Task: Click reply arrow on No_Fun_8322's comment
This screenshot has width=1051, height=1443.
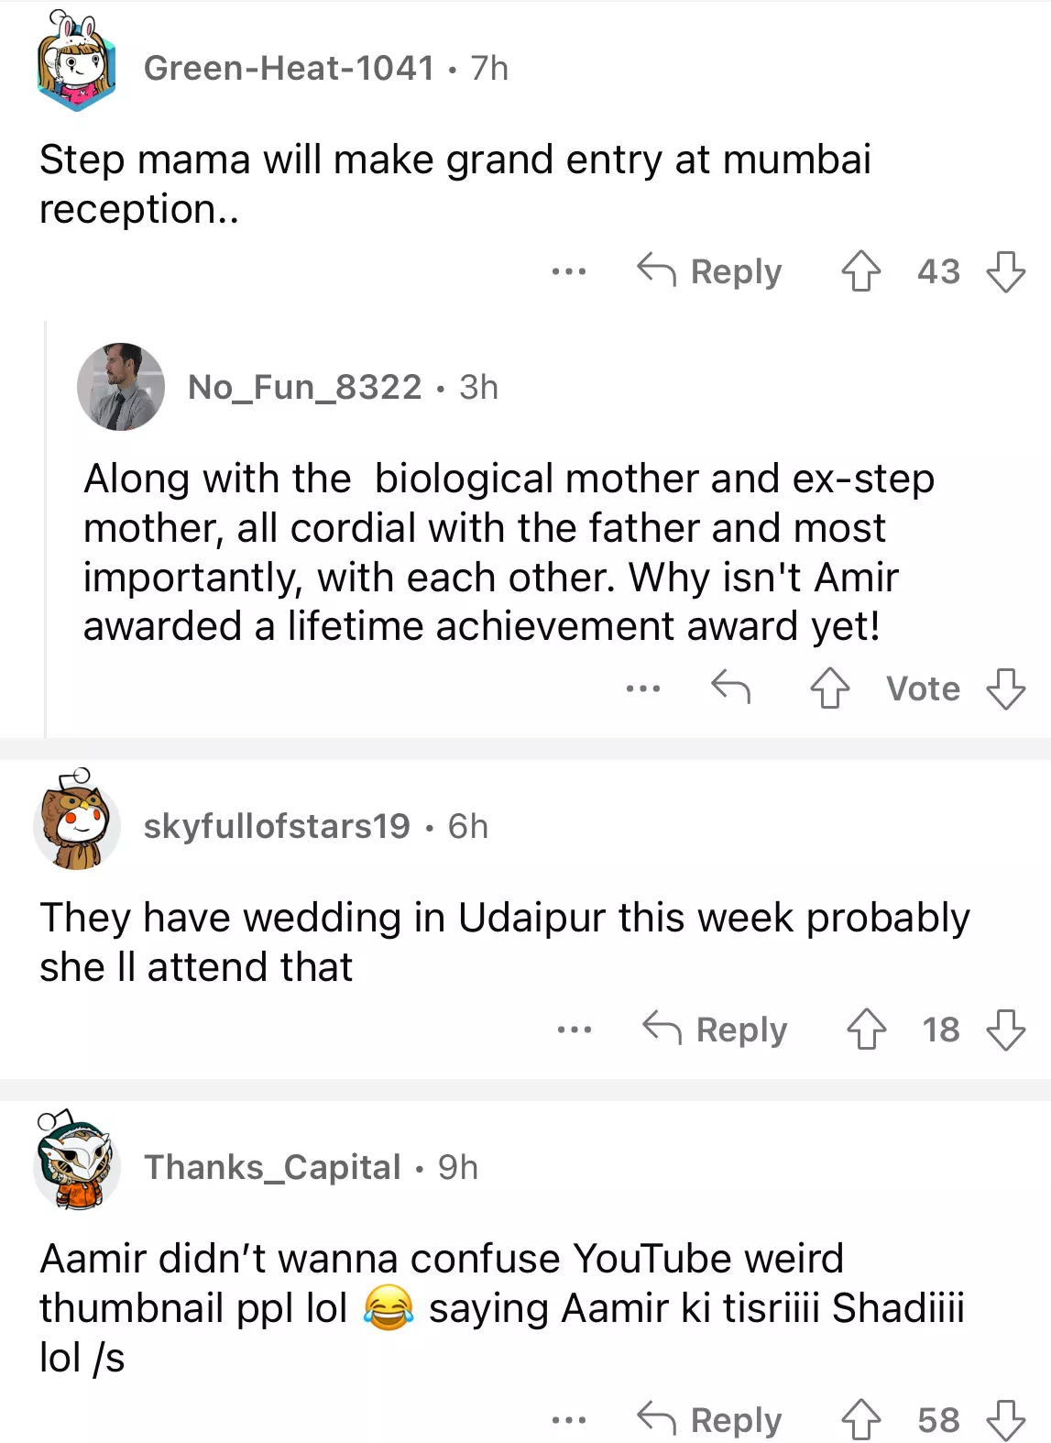Action: 731,687
